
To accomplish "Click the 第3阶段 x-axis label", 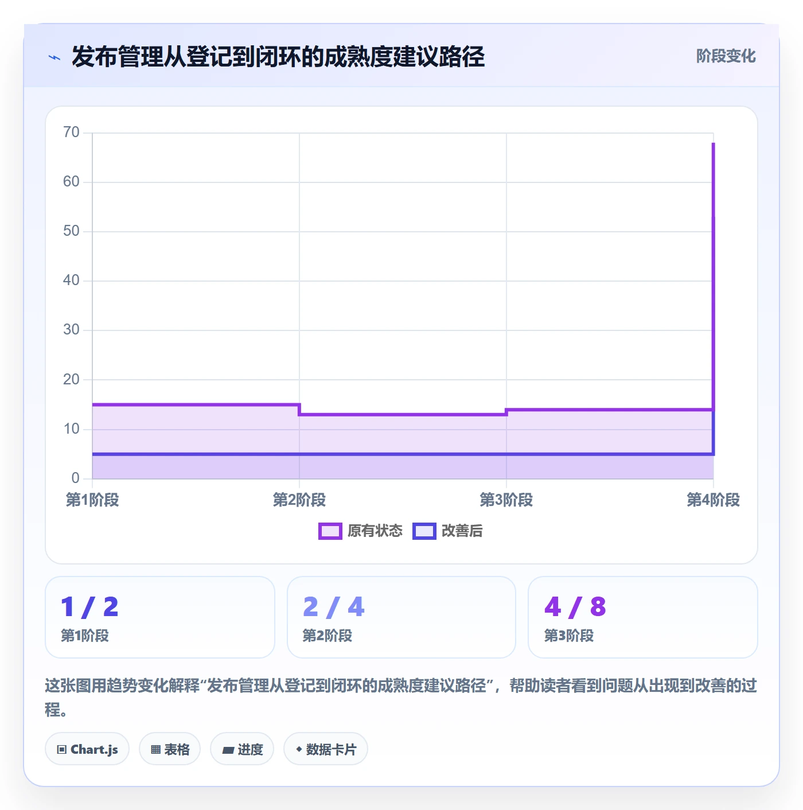I will tap(506, 500).
